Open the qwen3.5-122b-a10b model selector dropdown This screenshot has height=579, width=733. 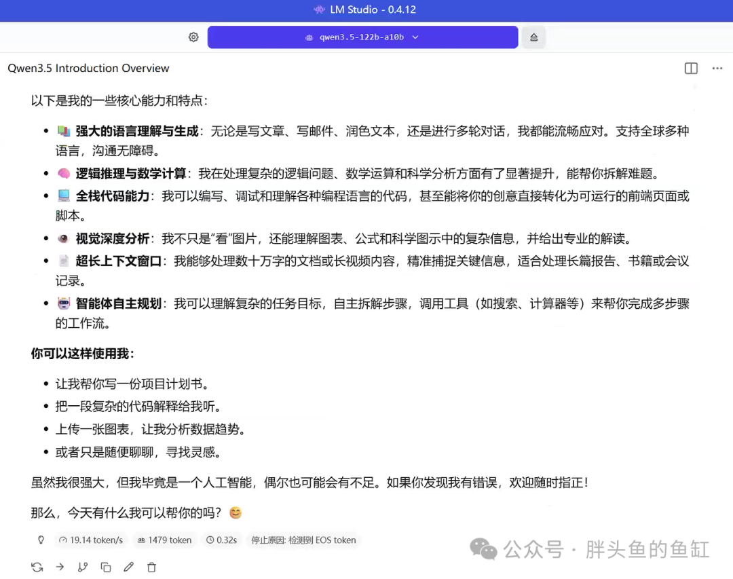[x=362, y=37]
